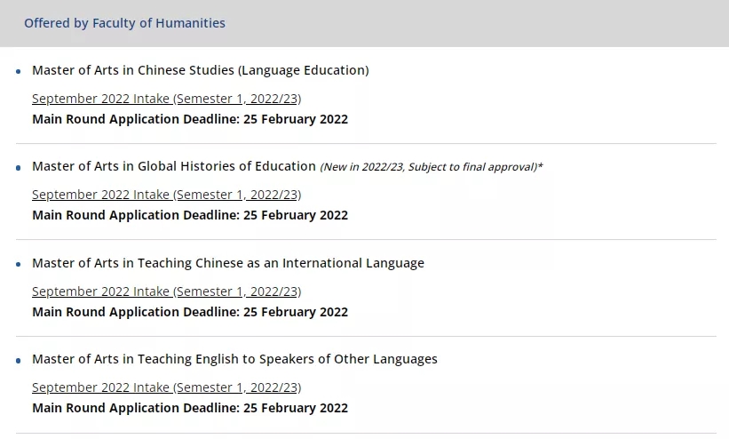Select Master of Arts in Global Histories of Education title

pos(174,166)
